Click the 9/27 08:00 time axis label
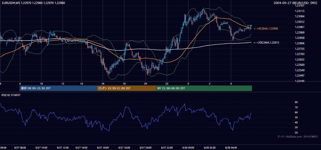321x150 pixels. point(20,148)
